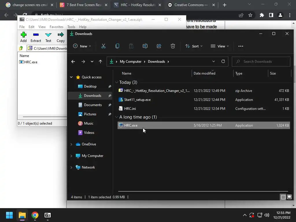
Task: Switch to details view layout icon
Action: pos(283,197)
